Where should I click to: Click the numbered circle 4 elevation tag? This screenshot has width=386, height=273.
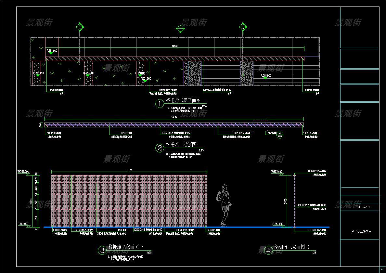[x=268, y=250]
